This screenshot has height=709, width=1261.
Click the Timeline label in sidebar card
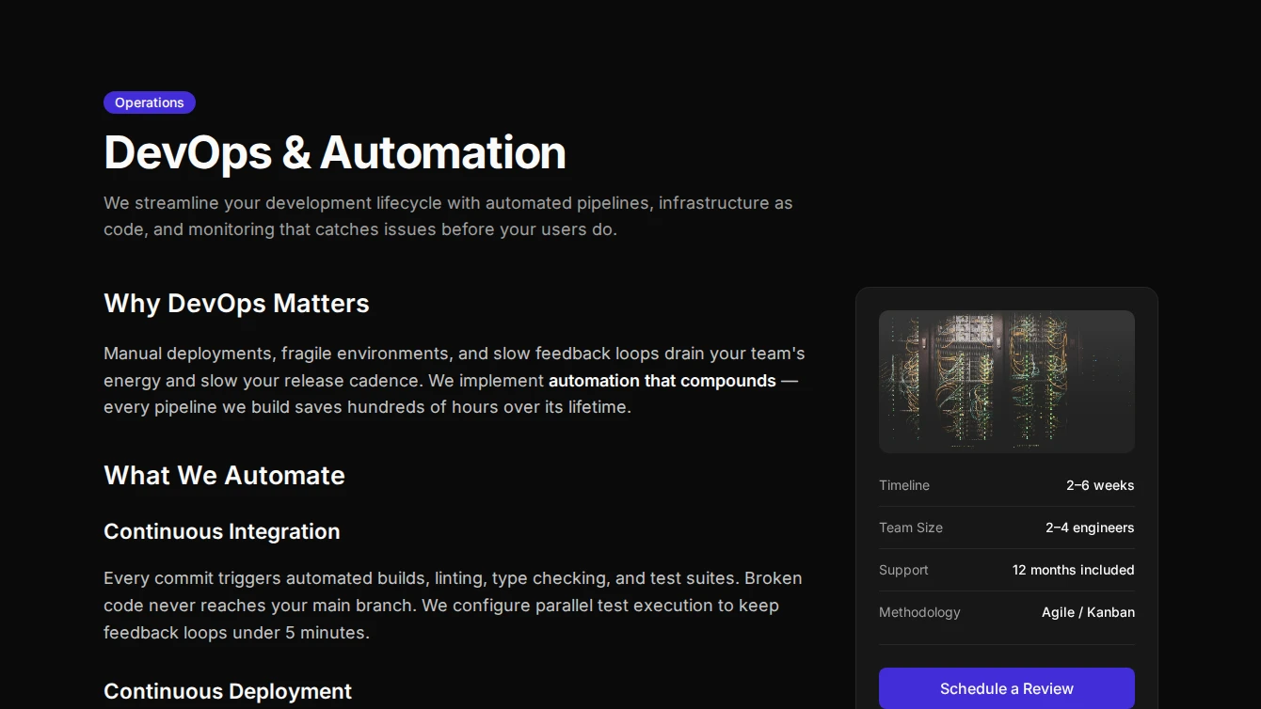(x=903, y=485)
